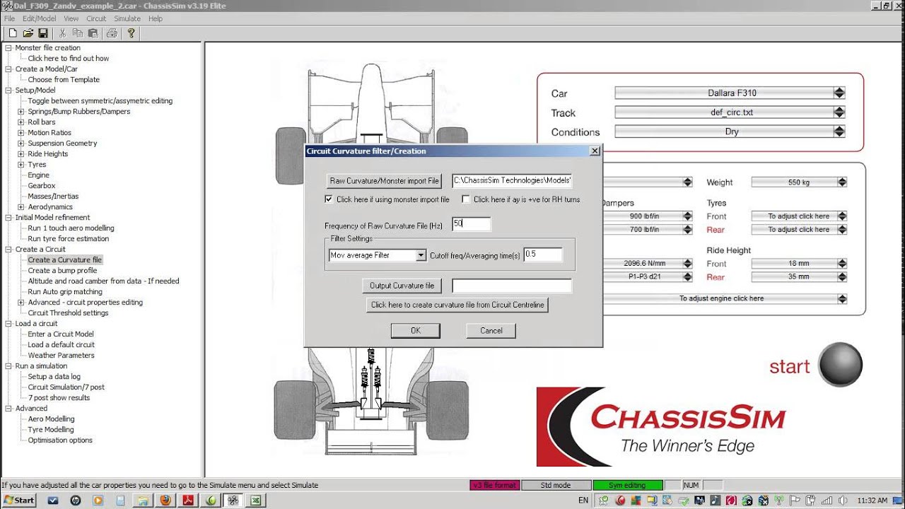Click the Paste clipboard toolbar icon

coord(93,33)
